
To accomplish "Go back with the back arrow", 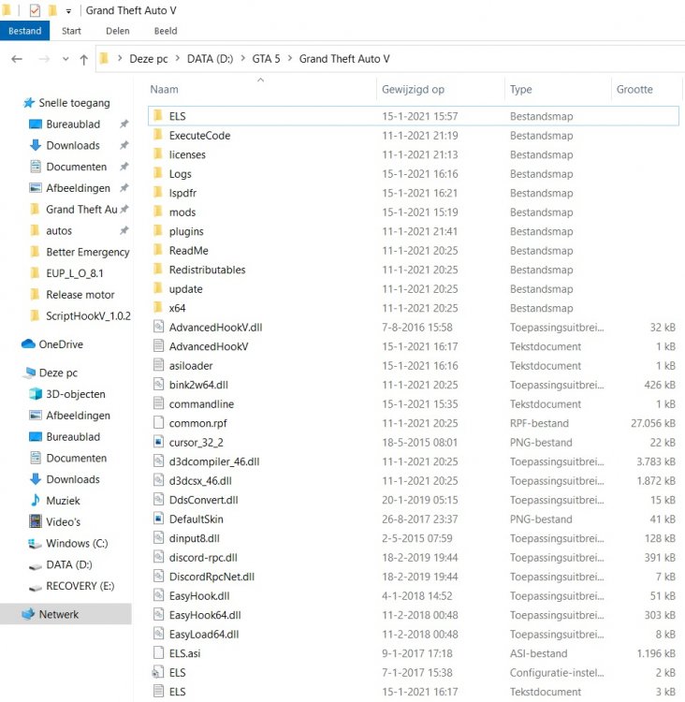I will (17, 59).
